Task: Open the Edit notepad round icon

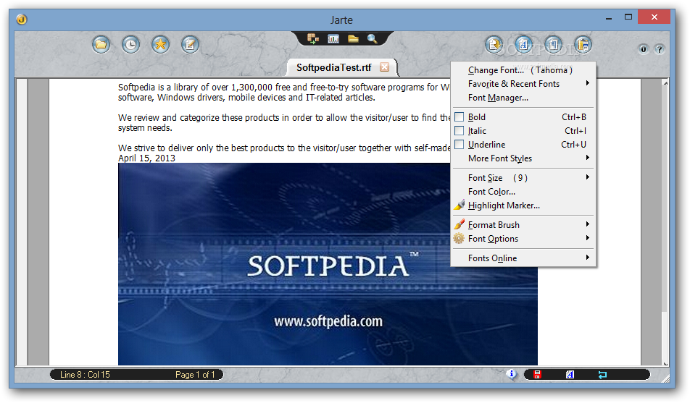Action: point(190,44)
